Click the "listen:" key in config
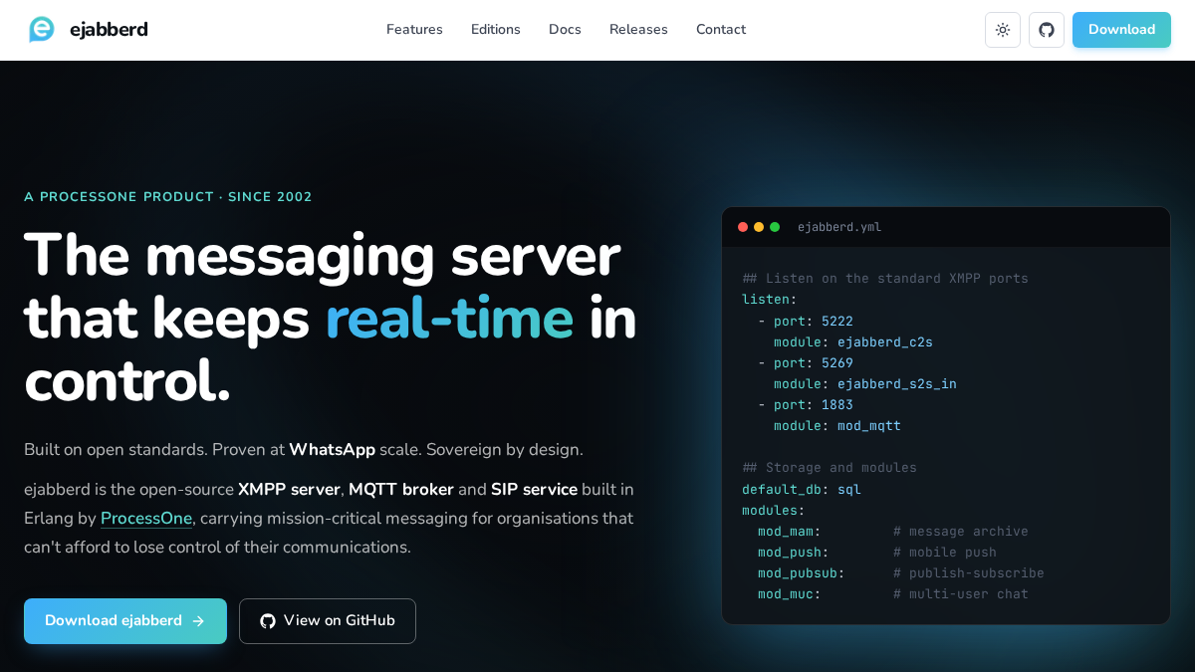 (770, 299)
